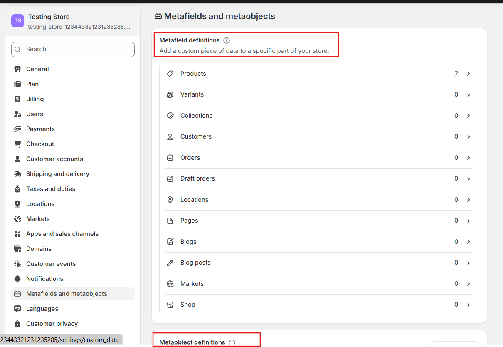Click the TS store avatar
Screen dimensions: 503x347
pyautogui.click(x=17, y=21)
